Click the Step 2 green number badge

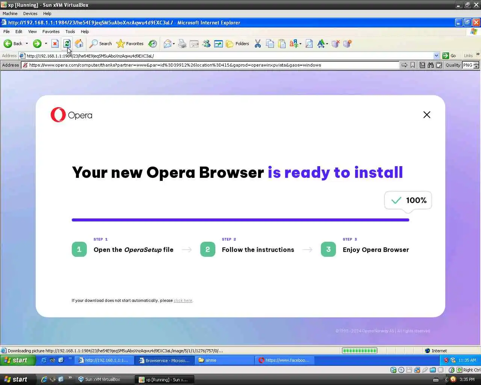click(x=208, y=249)
